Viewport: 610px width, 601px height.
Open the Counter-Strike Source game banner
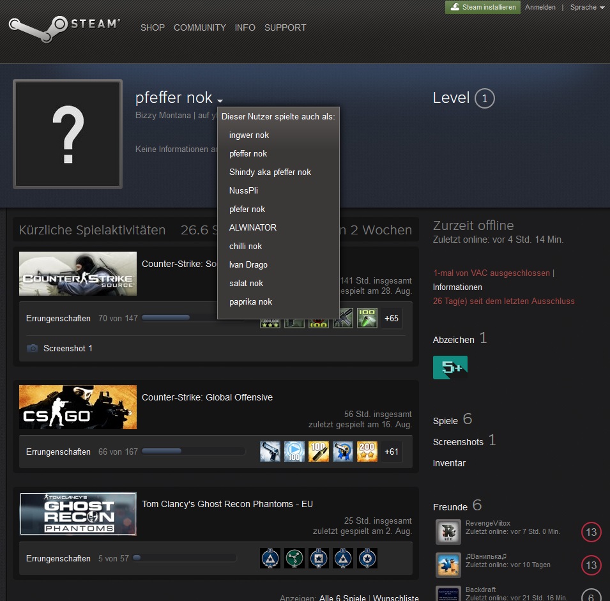78,273
